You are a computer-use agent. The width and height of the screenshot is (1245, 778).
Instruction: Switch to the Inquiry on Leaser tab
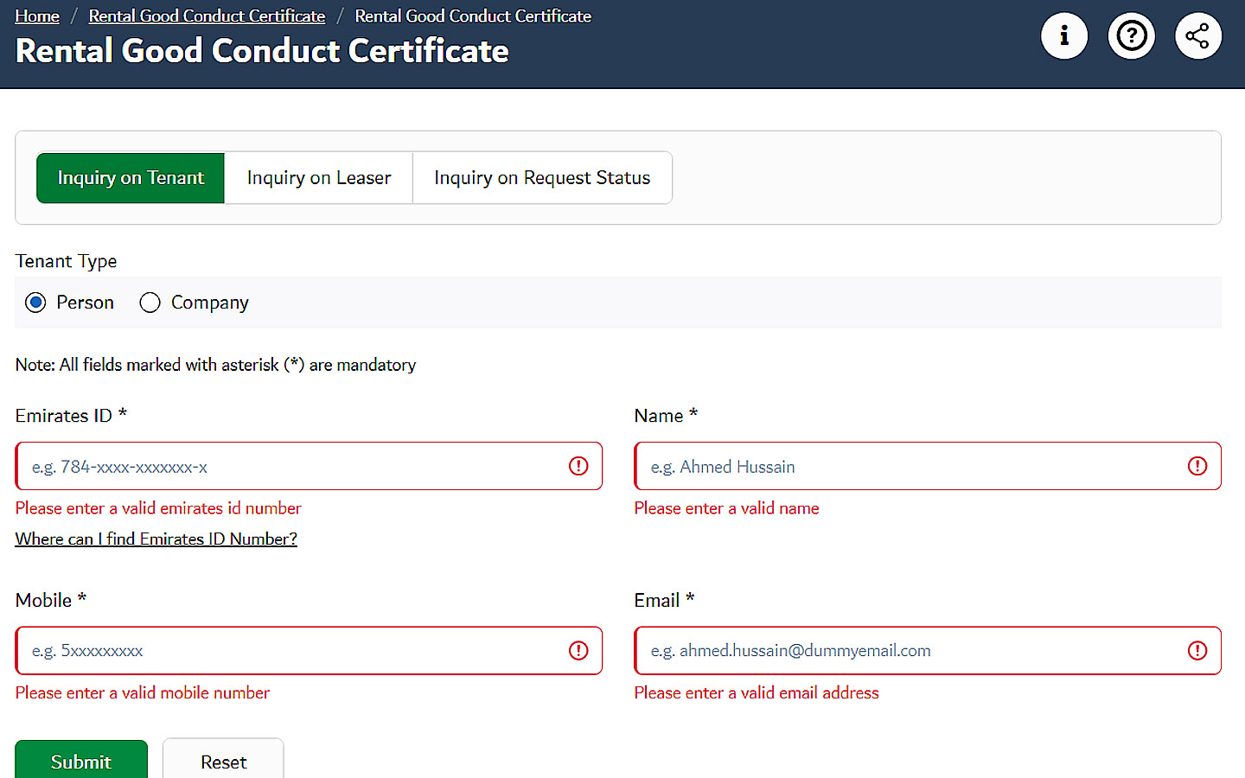tap(318, 177)
